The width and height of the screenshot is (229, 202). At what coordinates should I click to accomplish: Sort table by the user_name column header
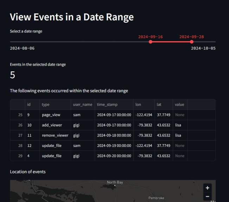coord(83,104)
